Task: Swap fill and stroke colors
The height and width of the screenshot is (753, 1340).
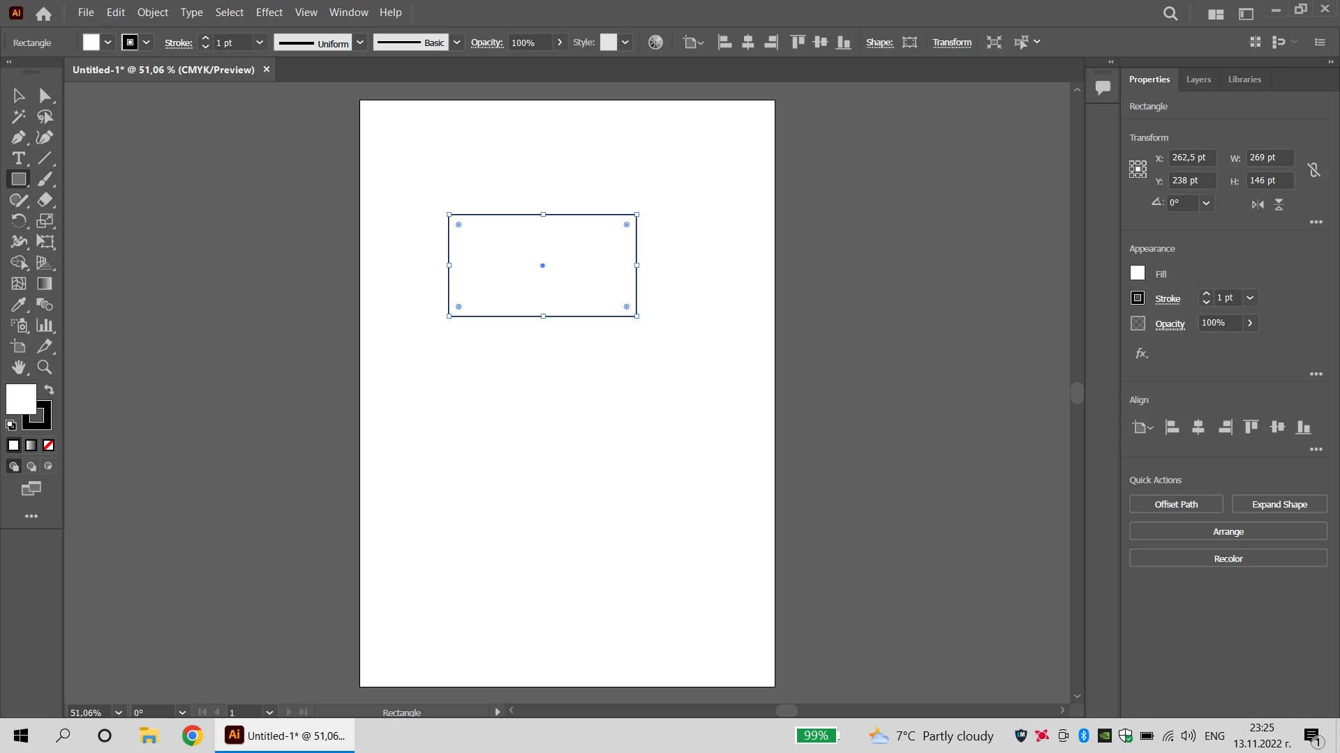Action: coord(49,390)
